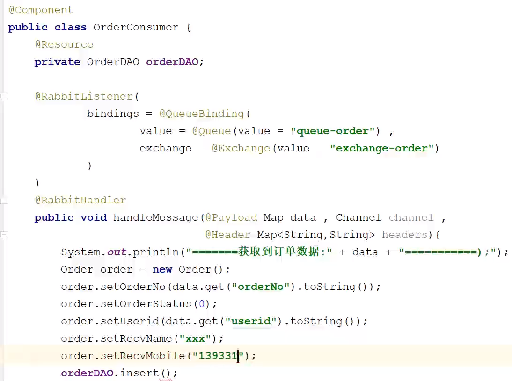Click the @Queue annotation
Screen dimensions: 512x381
pos(211,131)
